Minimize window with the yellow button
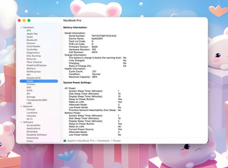The width and height of the screenshot is (228, 168). click(x=24, y=20)
